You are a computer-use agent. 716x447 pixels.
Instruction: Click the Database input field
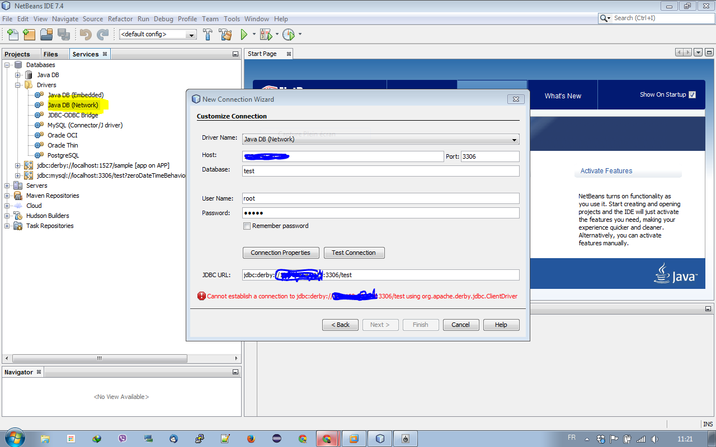[x=381, y=171]
